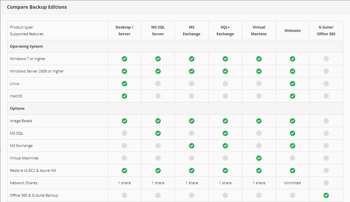Screen dimensions: 350x202
Task: Click the Options section label
Action: pos(17,108)
